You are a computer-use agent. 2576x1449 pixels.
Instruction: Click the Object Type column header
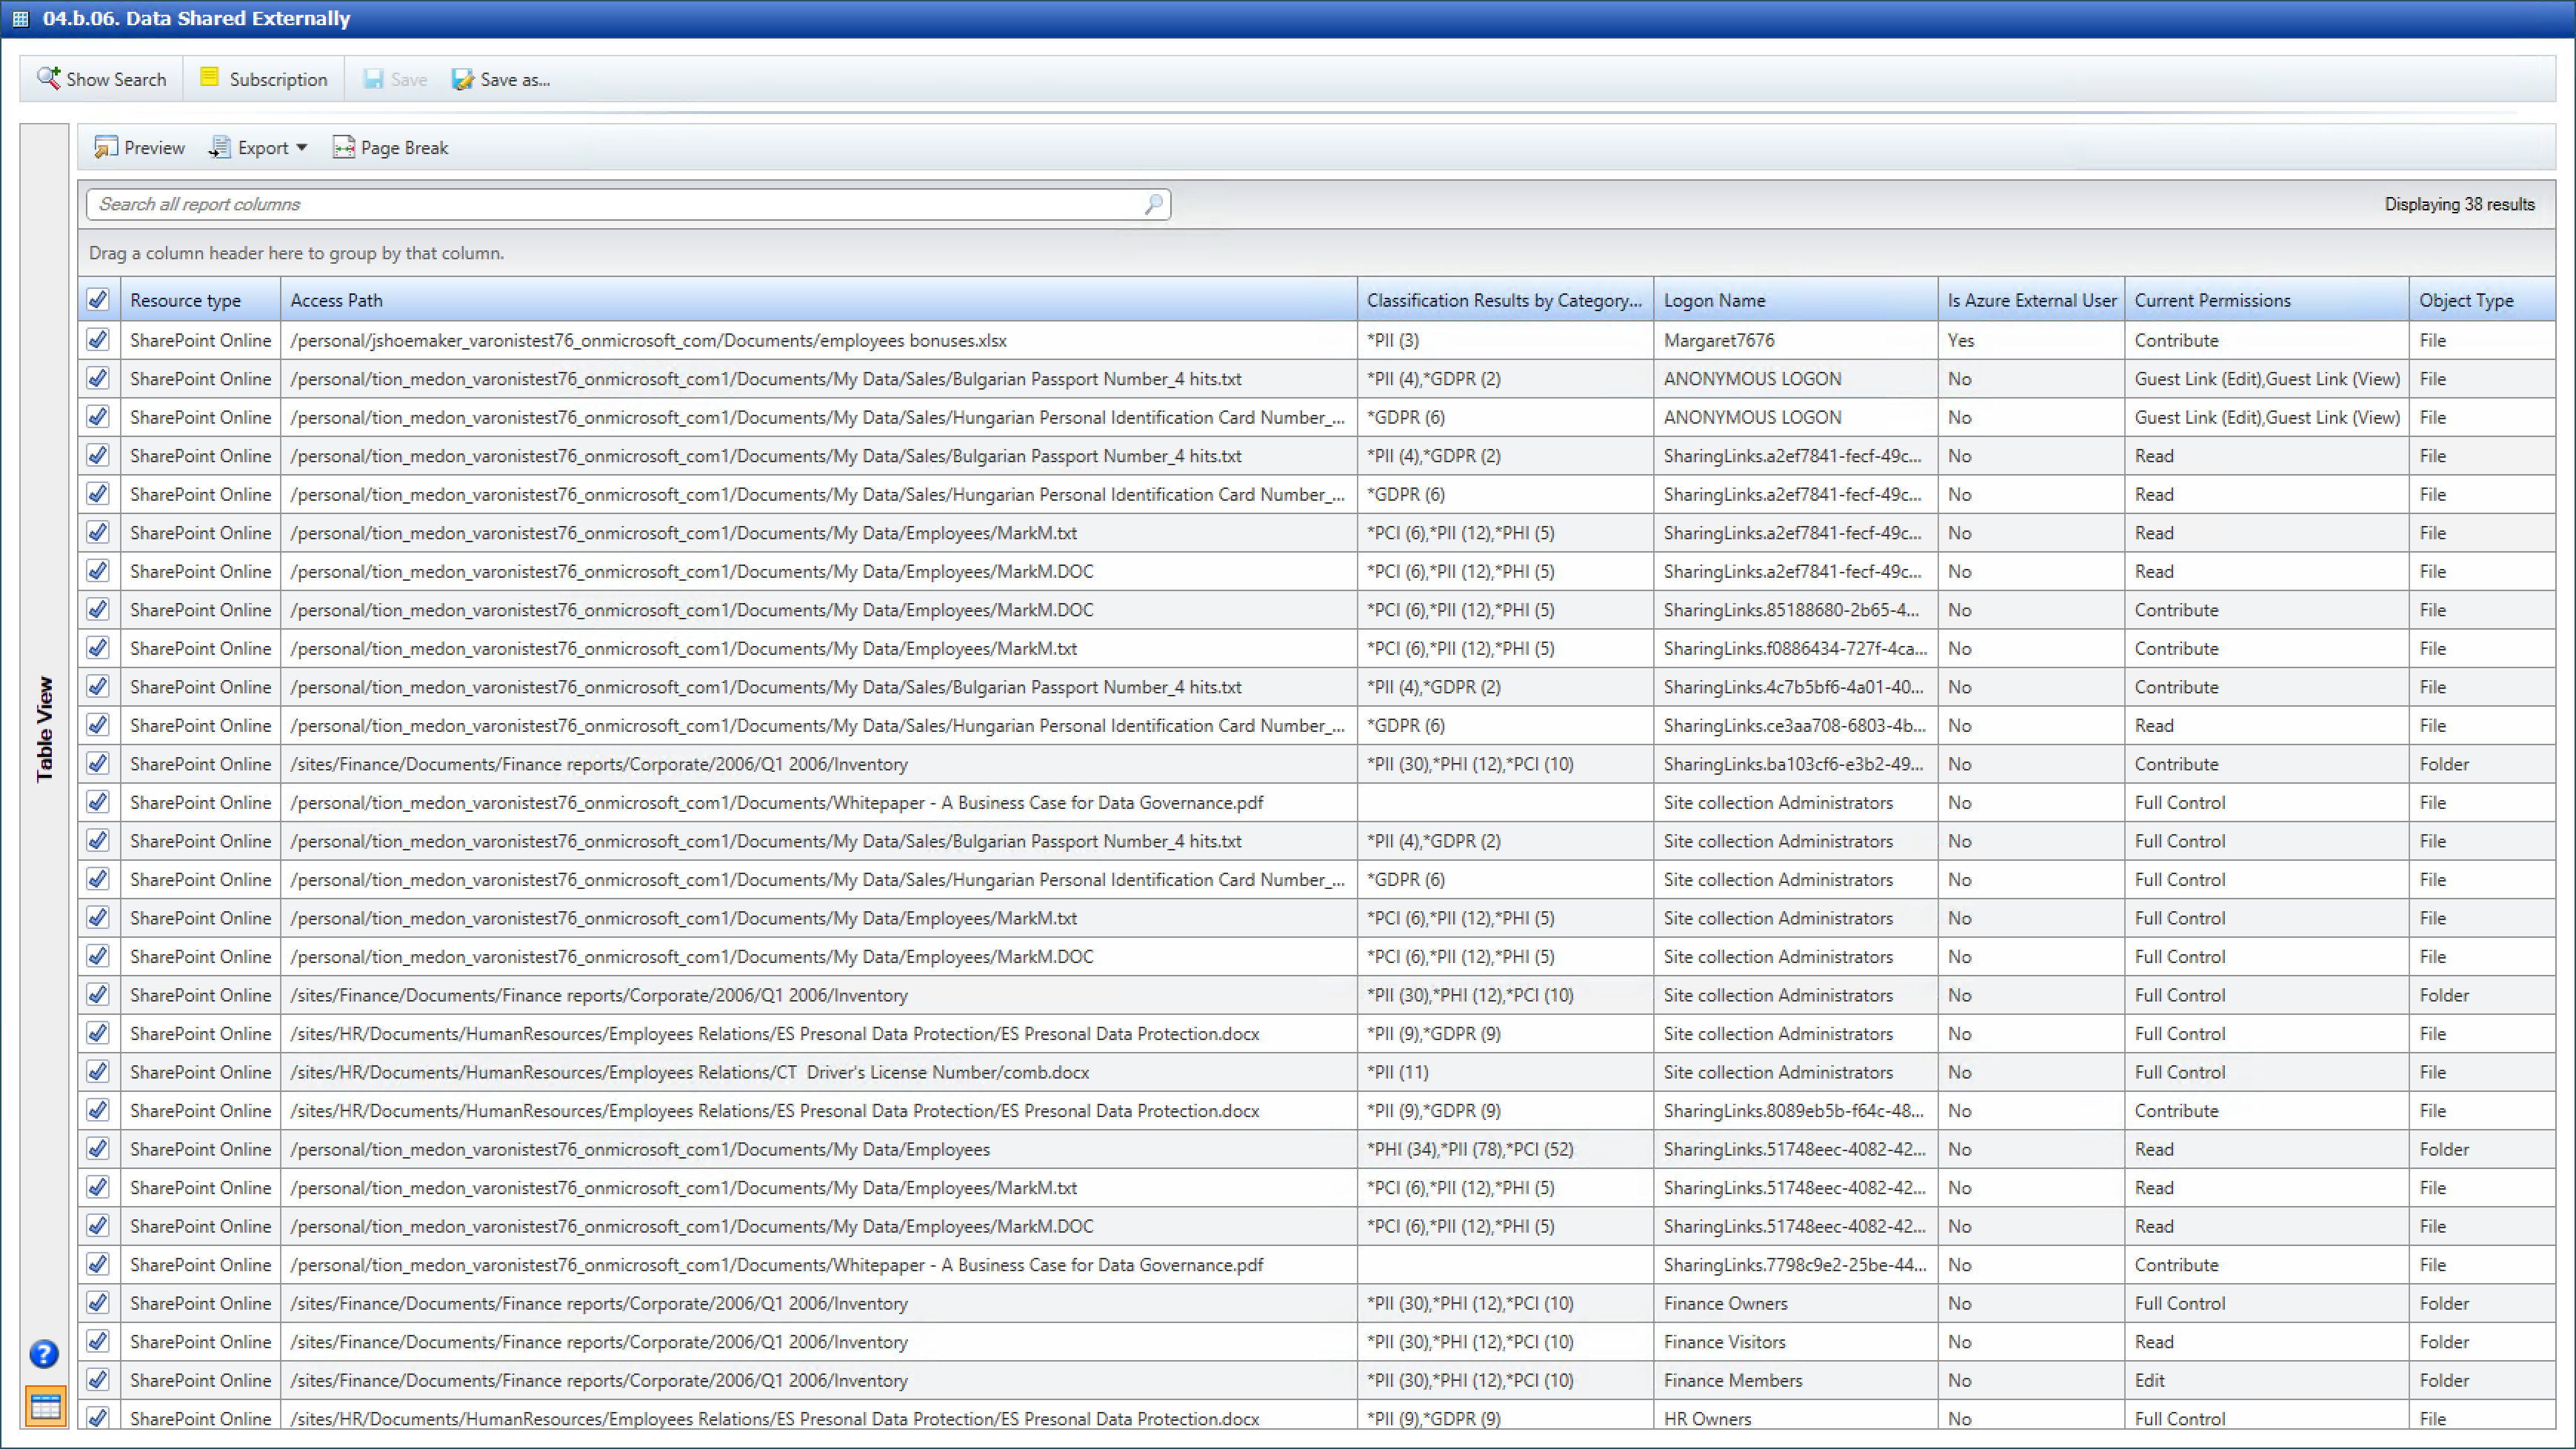(2465, 300)
